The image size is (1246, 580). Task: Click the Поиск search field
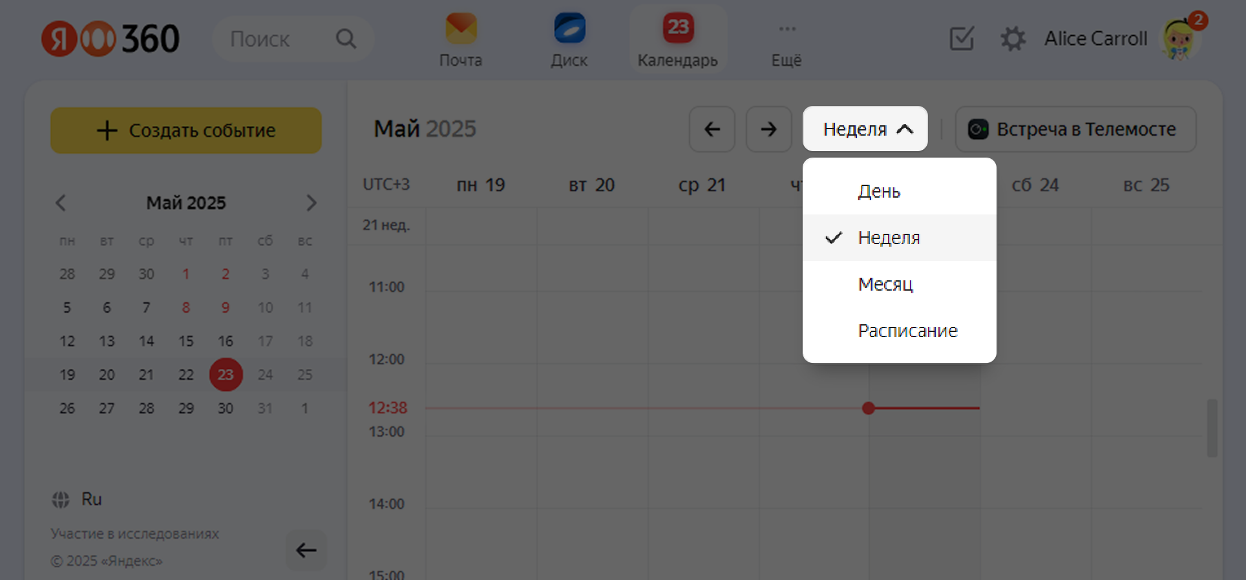[x=278, y=39]
